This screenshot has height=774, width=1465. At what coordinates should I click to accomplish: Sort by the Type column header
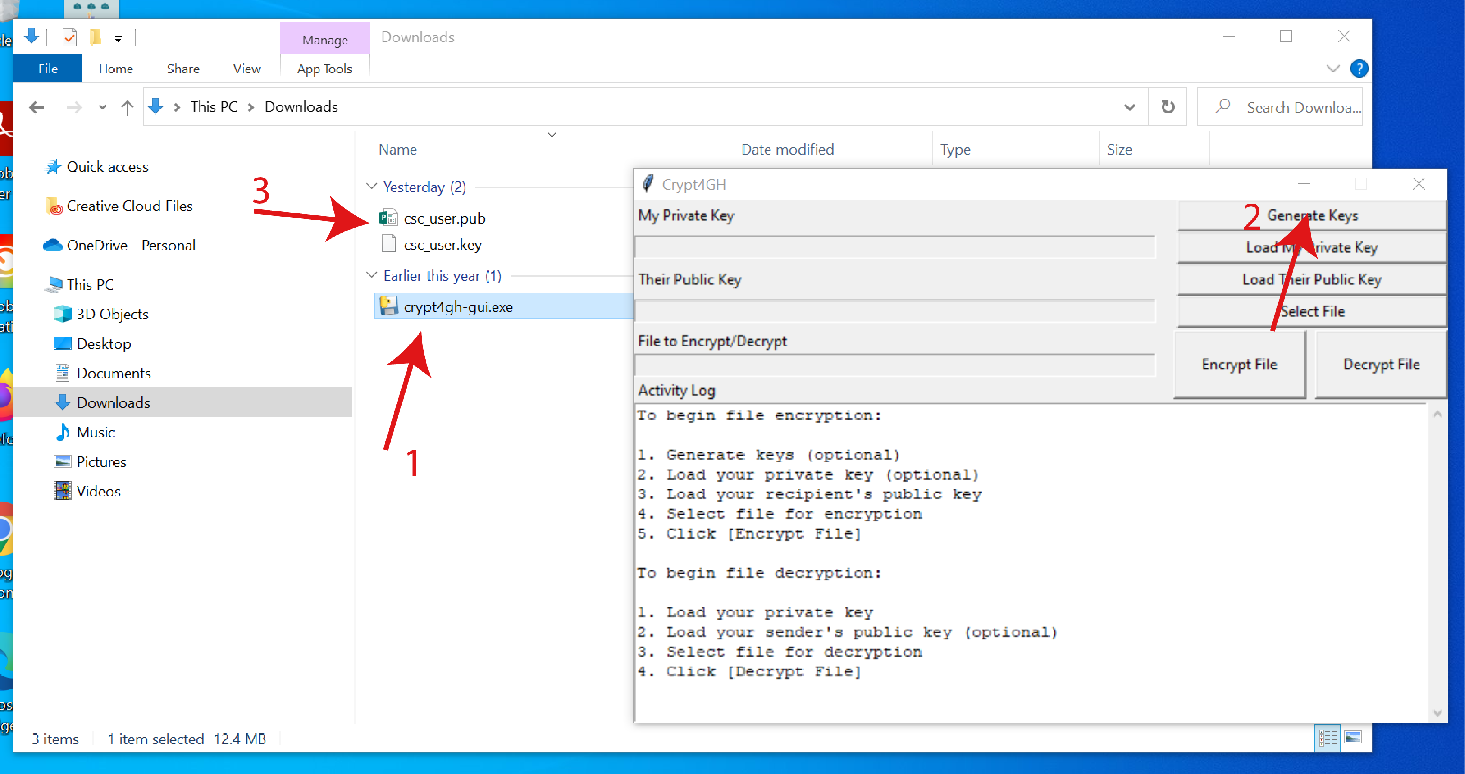(x=955, y=150)
